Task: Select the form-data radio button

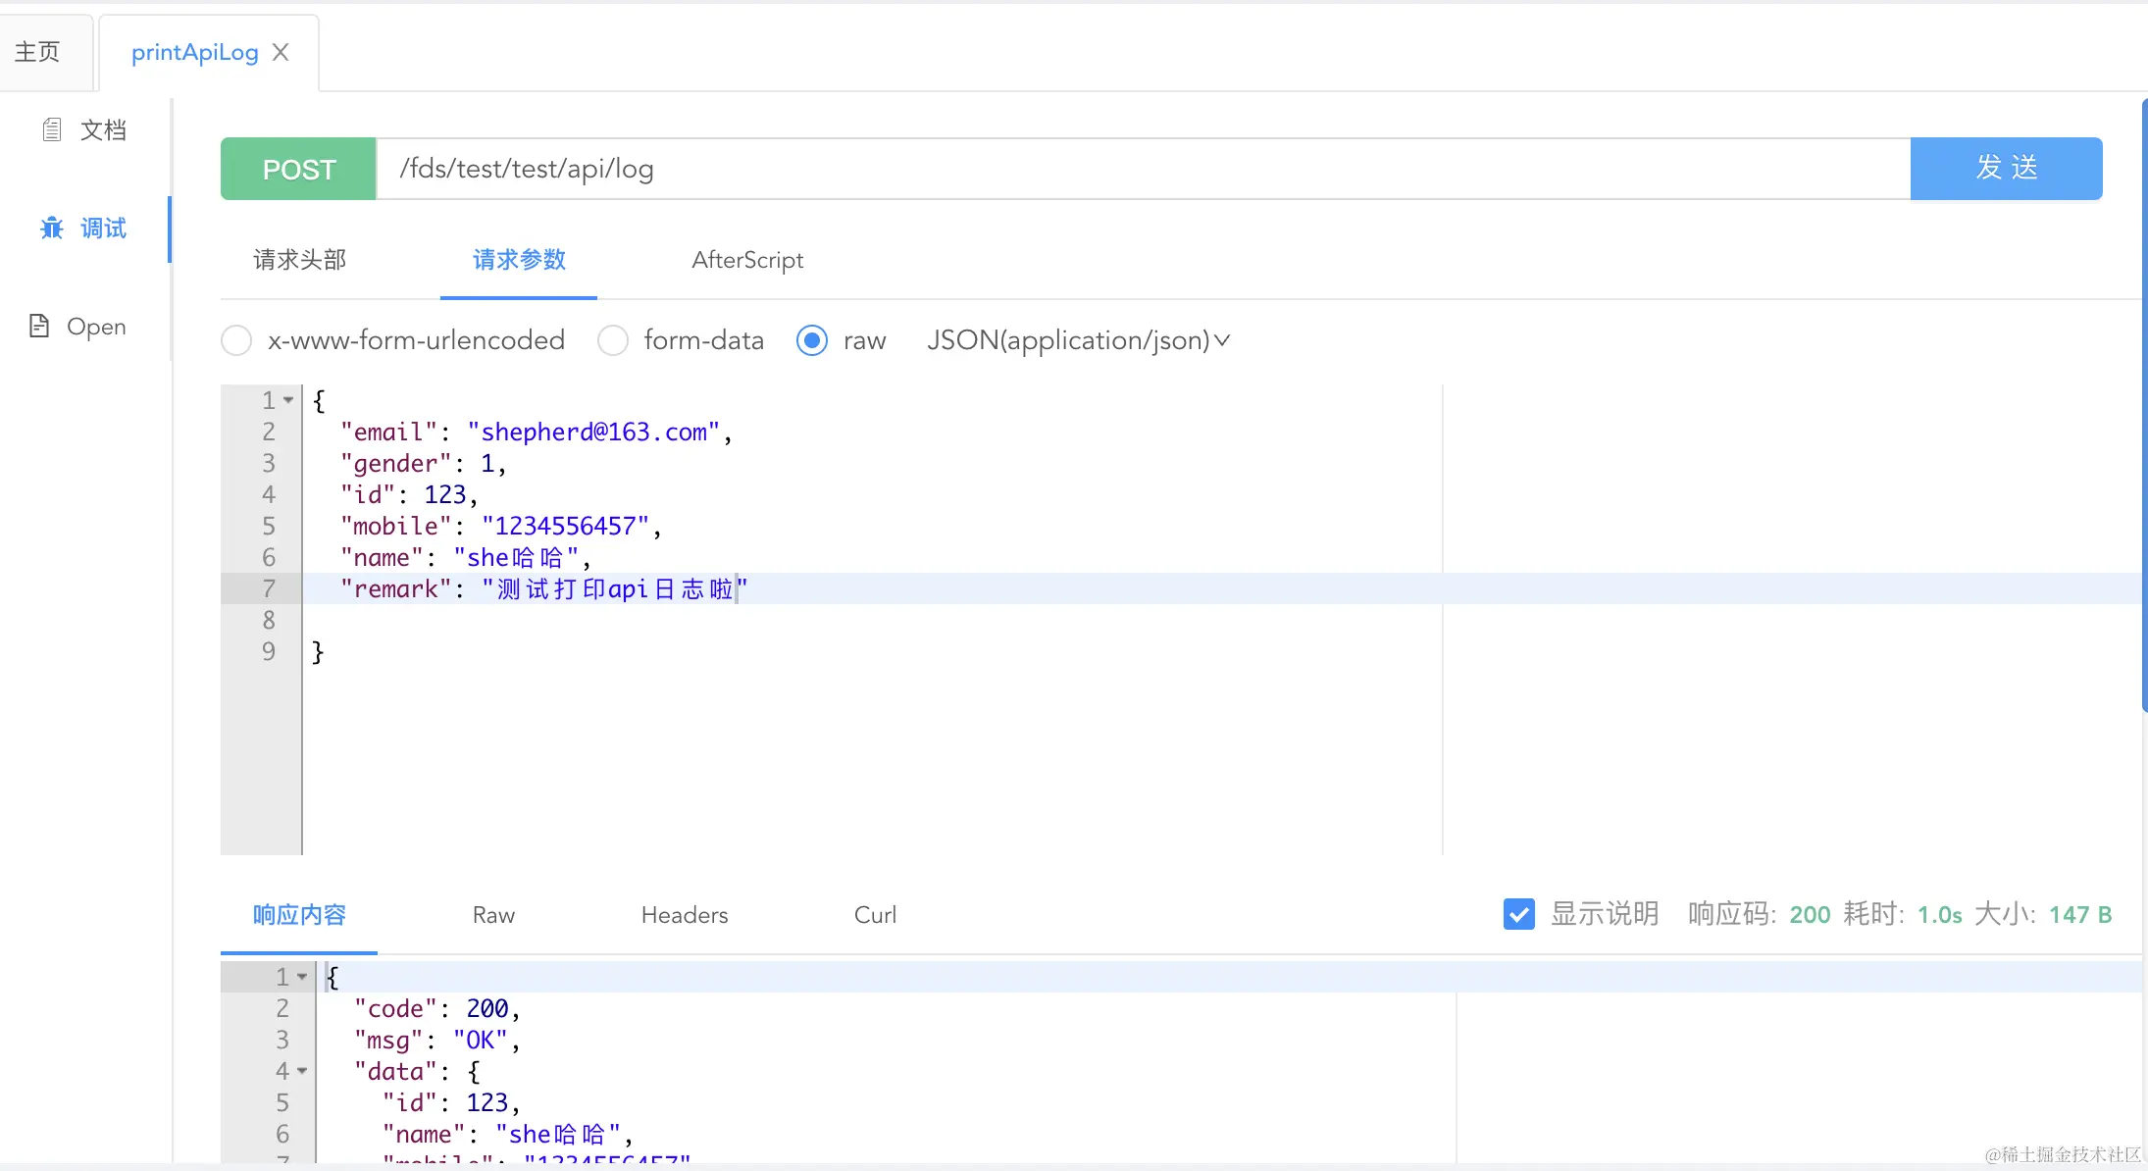Action: (x=613, y=340)
